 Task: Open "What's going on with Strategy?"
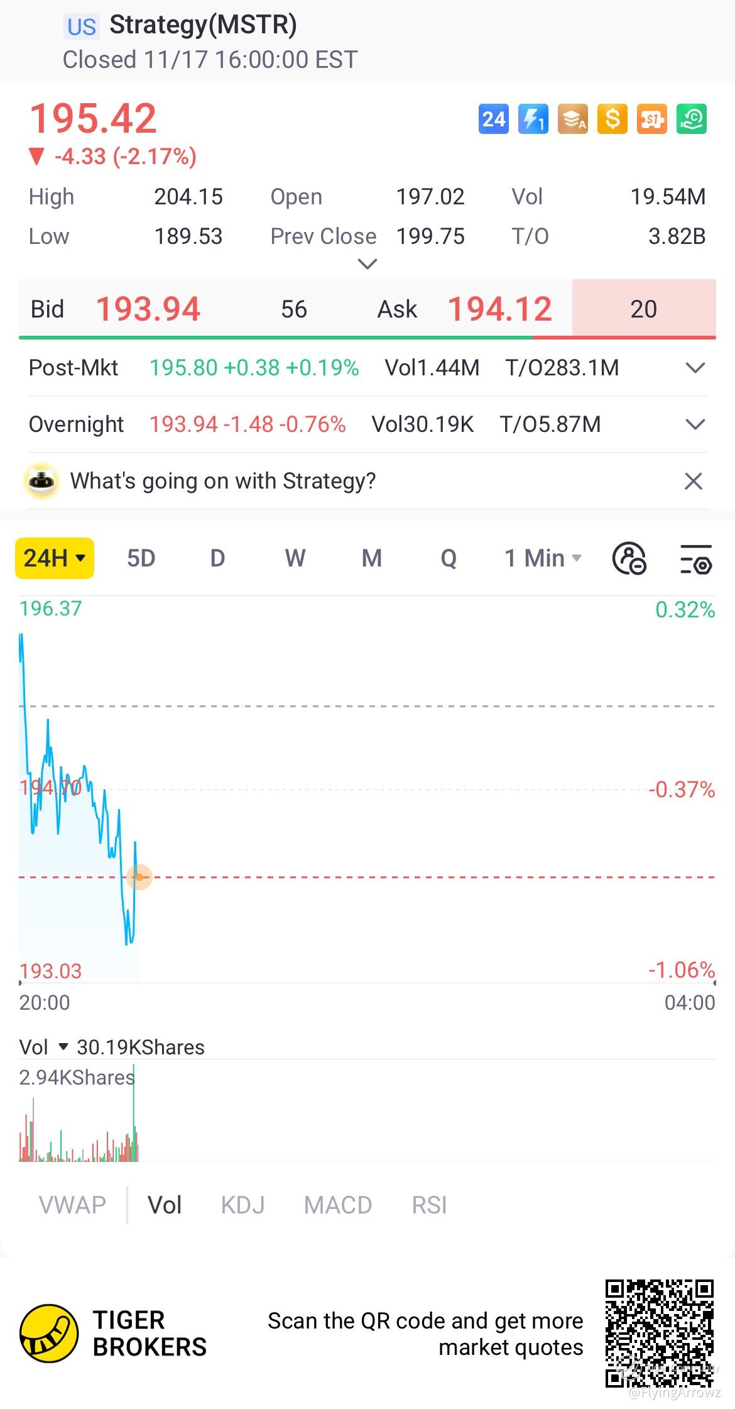tap(223, 481)
